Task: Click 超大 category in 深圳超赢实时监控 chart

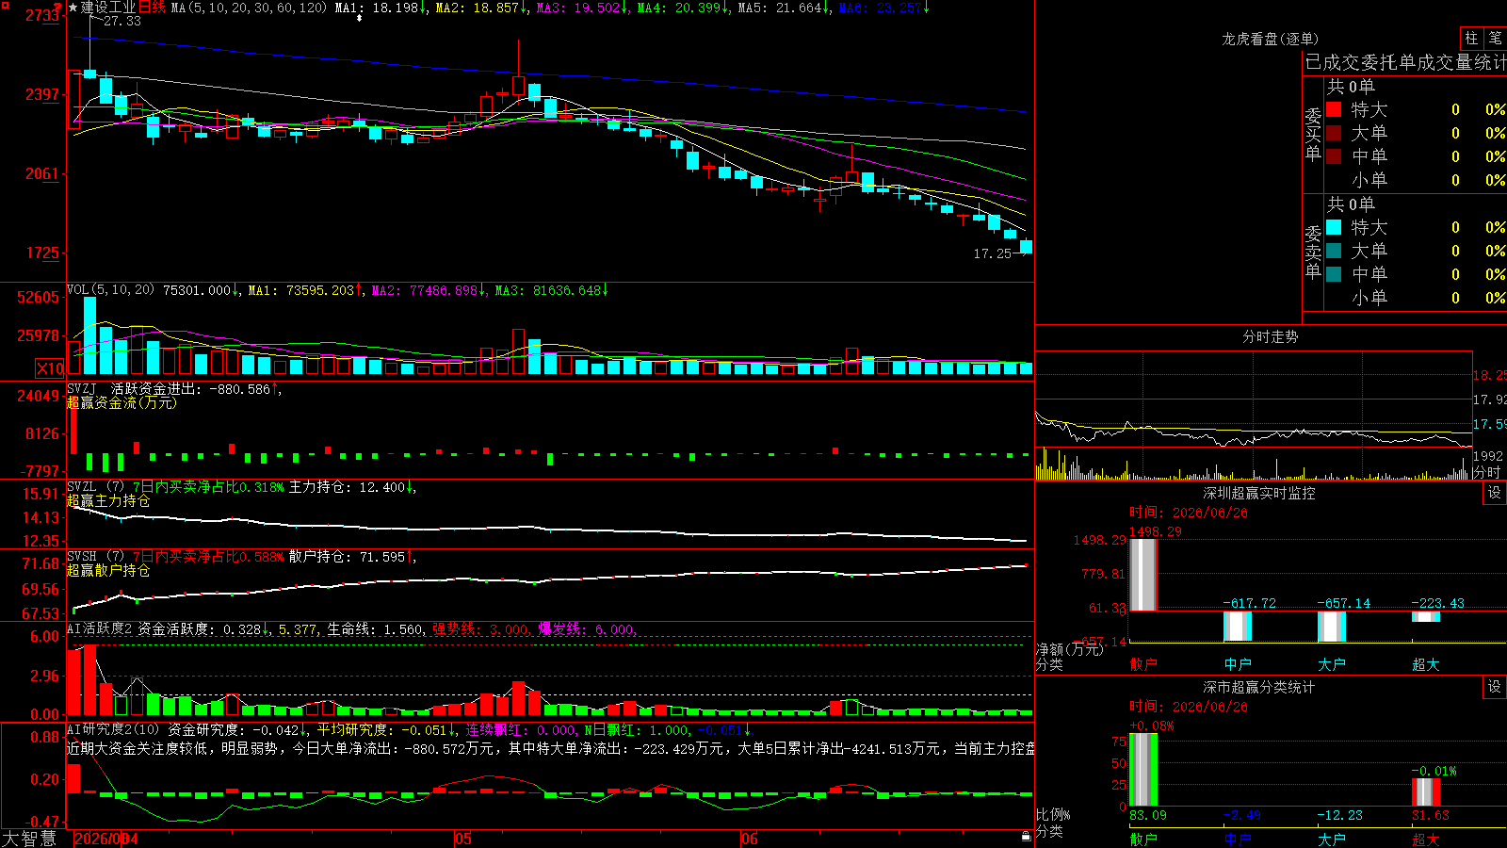Action: (x=1426, y=664)
